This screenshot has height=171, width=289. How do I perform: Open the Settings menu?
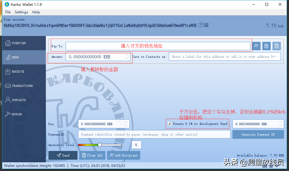21,12
